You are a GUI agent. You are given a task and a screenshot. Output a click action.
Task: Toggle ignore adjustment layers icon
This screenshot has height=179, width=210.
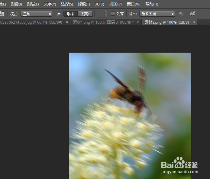pos(181,14)
